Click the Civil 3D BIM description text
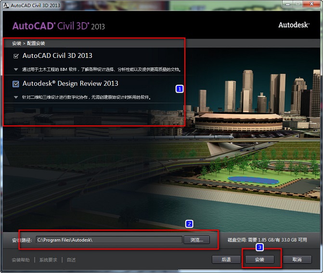Viewport: 323px width, 273px height. click(x=102, y=69)
